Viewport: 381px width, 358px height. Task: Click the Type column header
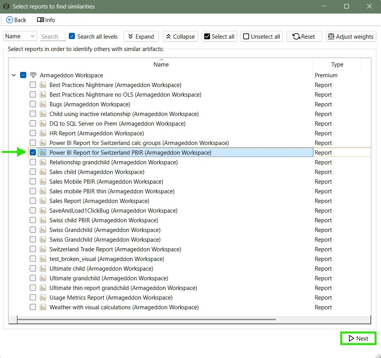337,65
